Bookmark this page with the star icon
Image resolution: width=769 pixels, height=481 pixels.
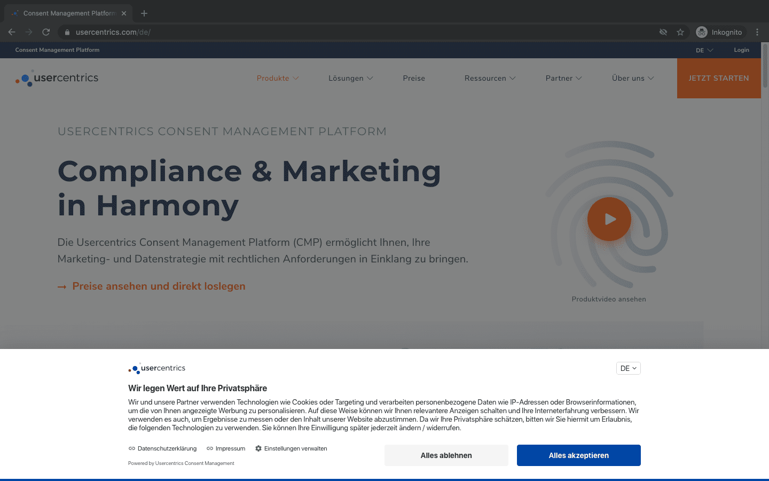point(680,32)
